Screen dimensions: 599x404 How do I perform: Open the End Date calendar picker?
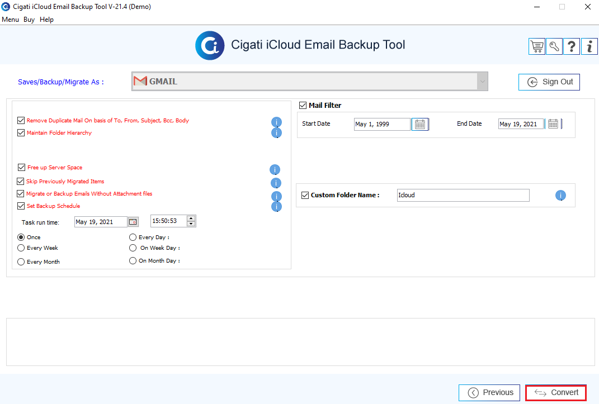[x=553, y=124]
